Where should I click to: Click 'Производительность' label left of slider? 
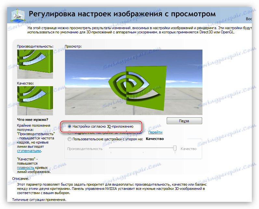[x=85, y=149]
